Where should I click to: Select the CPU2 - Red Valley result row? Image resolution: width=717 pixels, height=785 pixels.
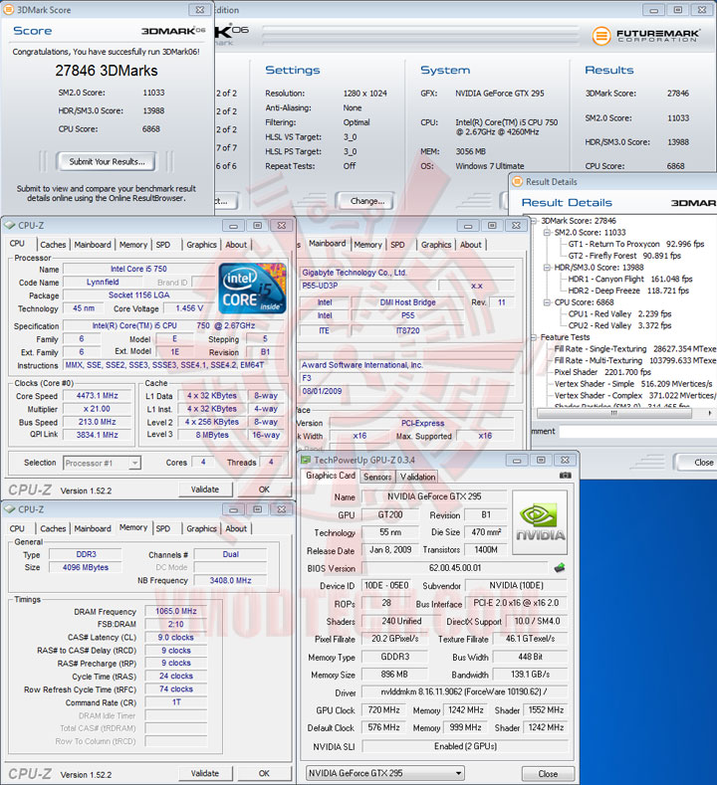pos(619,325)
